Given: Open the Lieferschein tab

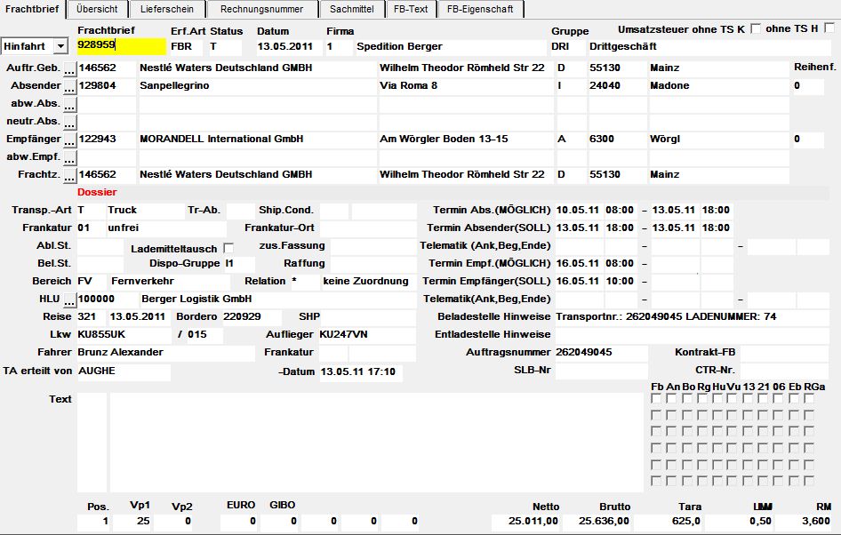Looking at the screenshot, I should (x=167, y=9).
